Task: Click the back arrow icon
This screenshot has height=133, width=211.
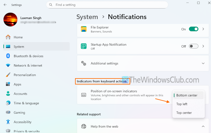Action: pos(5,5)
